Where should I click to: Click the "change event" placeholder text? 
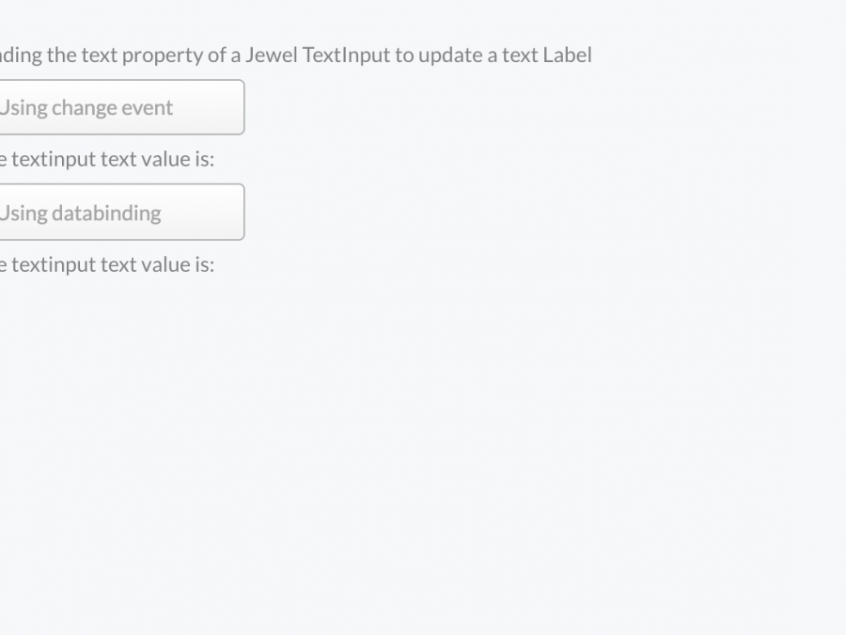[112, 107]
